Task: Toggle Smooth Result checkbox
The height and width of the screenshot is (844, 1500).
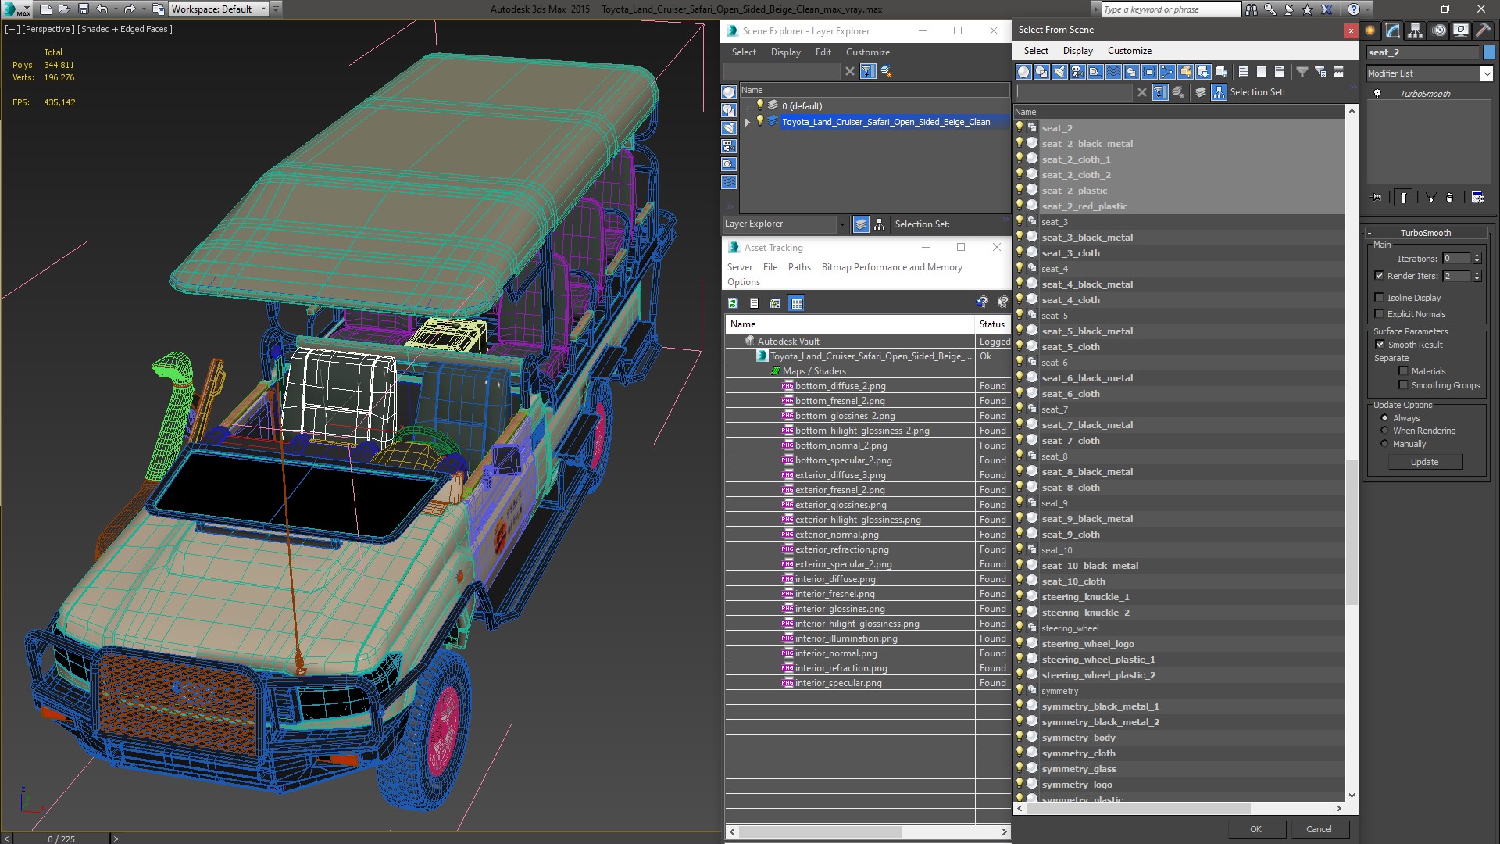Action: (x=1380, y=345)
